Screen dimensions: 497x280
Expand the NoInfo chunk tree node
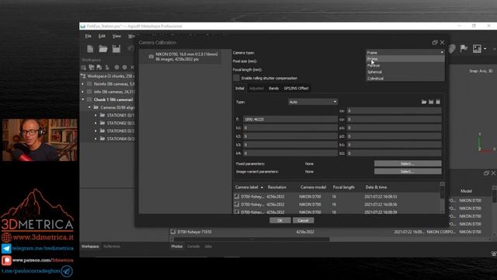tap(83, 84)
